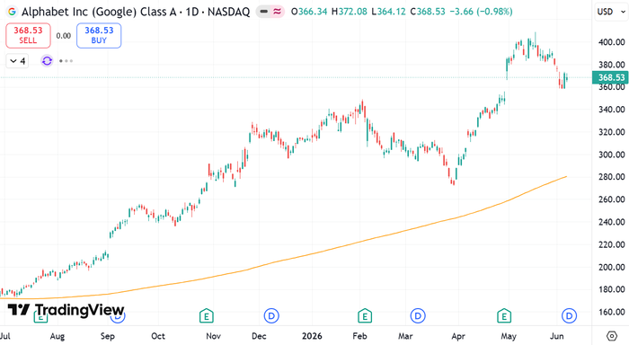629x345 pixels.
Task: Click the Mar label on the time axis
Action: click(x=405, y=336)
